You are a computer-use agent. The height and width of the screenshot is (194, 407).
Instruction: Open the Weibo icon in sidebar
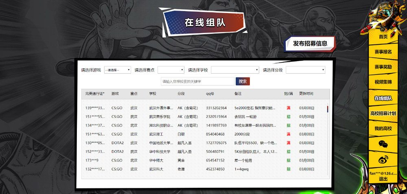[x=383, y=159]
